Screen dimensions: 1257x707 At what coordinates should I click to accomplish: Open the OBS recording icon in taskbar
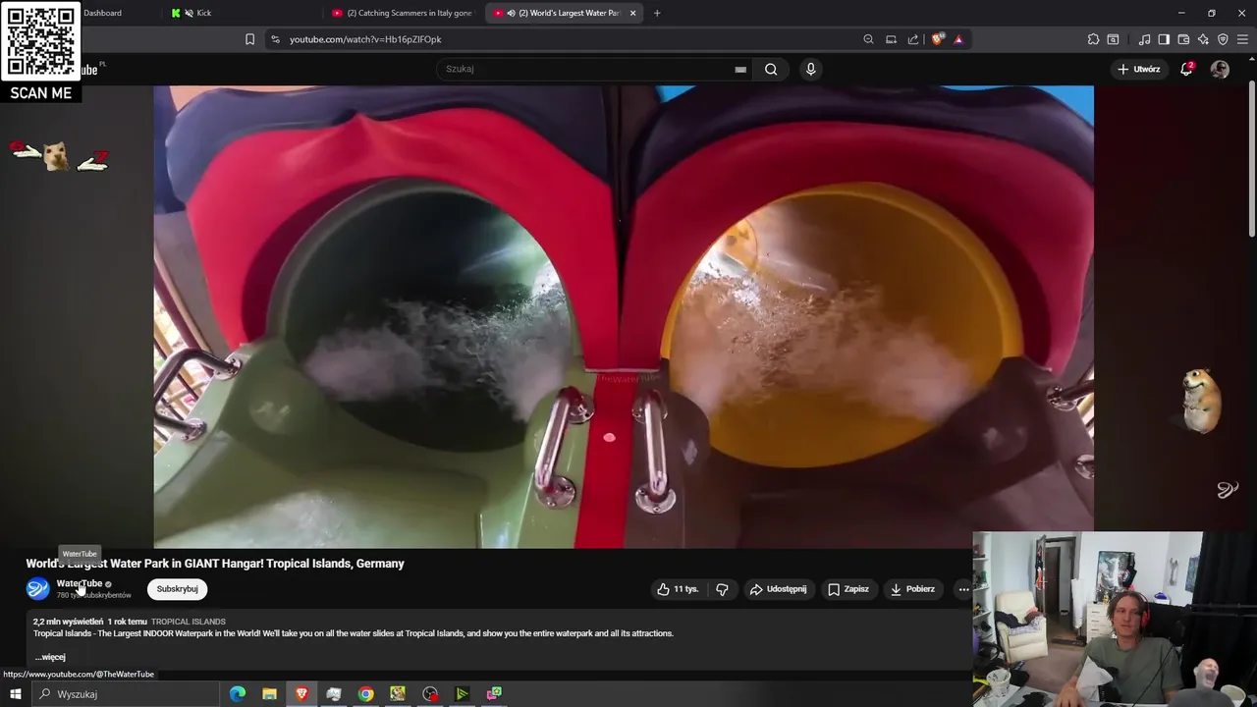[x=430, y=694]
